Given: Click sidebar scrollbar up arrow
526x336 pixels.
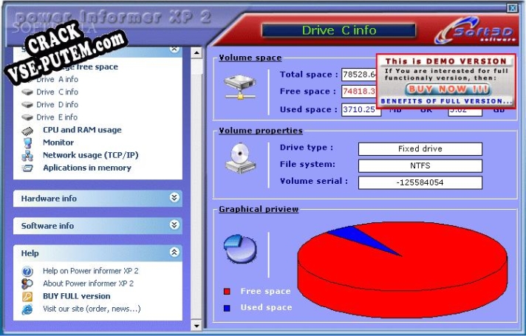Looking at the screenshot, I should tap(197, 52).
